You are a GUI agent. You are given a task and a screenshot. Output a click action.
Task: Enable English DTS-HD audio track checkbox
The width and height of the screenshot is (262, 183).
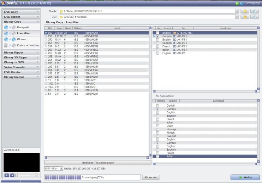pos(158,33)
